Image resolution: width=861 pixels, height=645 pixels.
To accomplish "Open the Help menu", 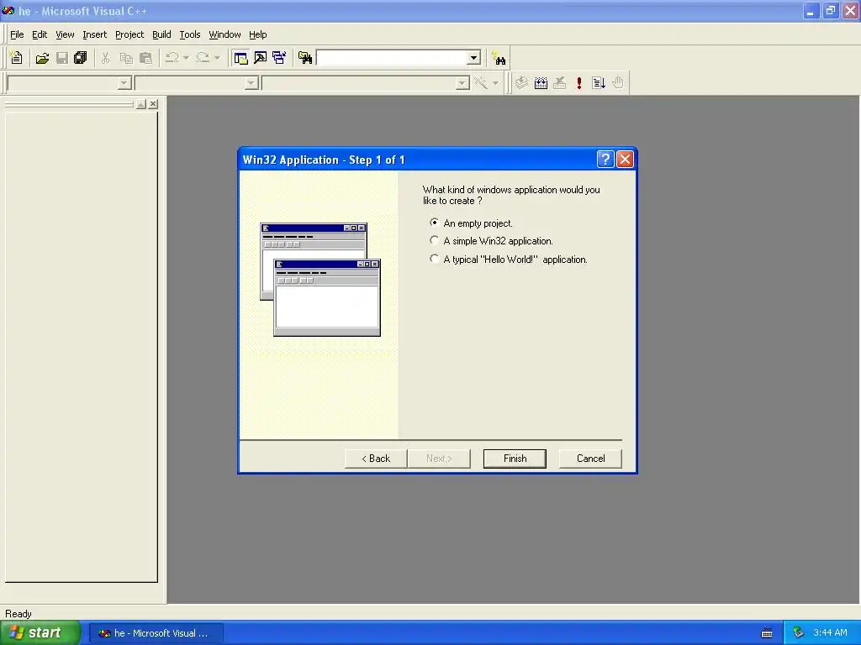I will pos(257,34).
